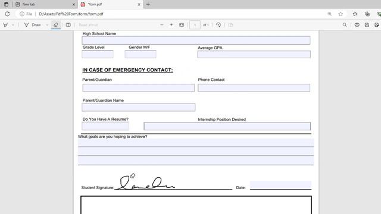Expand Highlight tool options
This screenshot has width=381, height=214.
tap(13, 25)
